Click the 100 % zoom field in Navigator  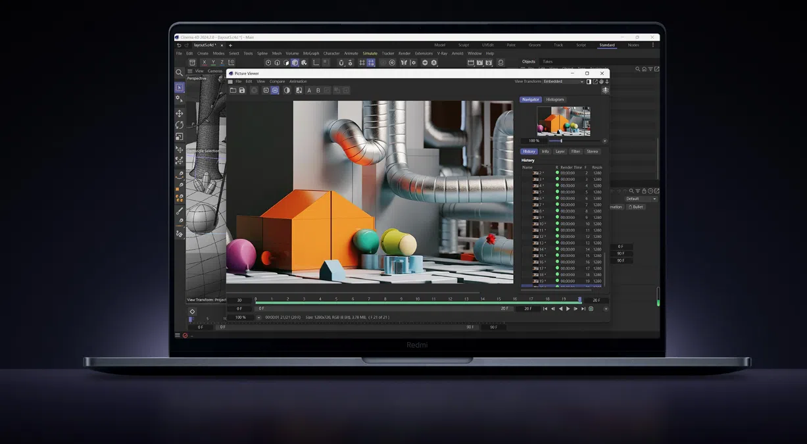click(533, 141)
